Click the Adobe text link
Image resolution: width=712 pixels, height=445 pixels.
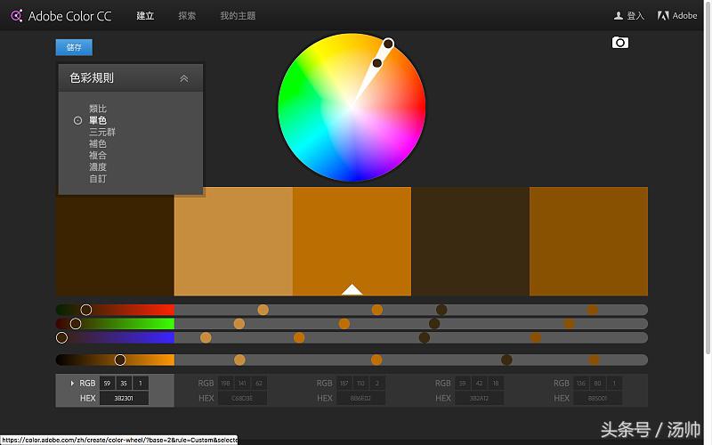[684, 16]
